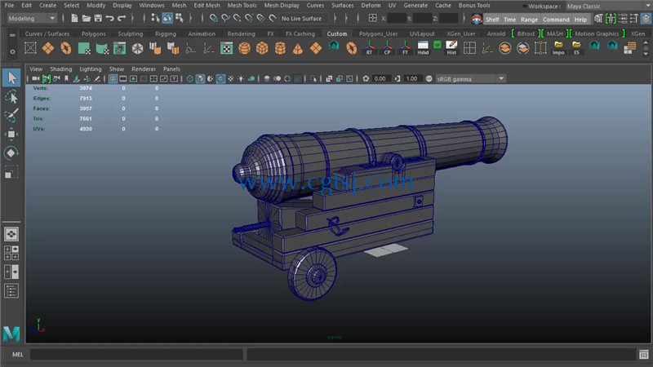The width and height of the screenshot is (653, 367).
Task: Open the Edit Mesh menu
Action: 207,6
